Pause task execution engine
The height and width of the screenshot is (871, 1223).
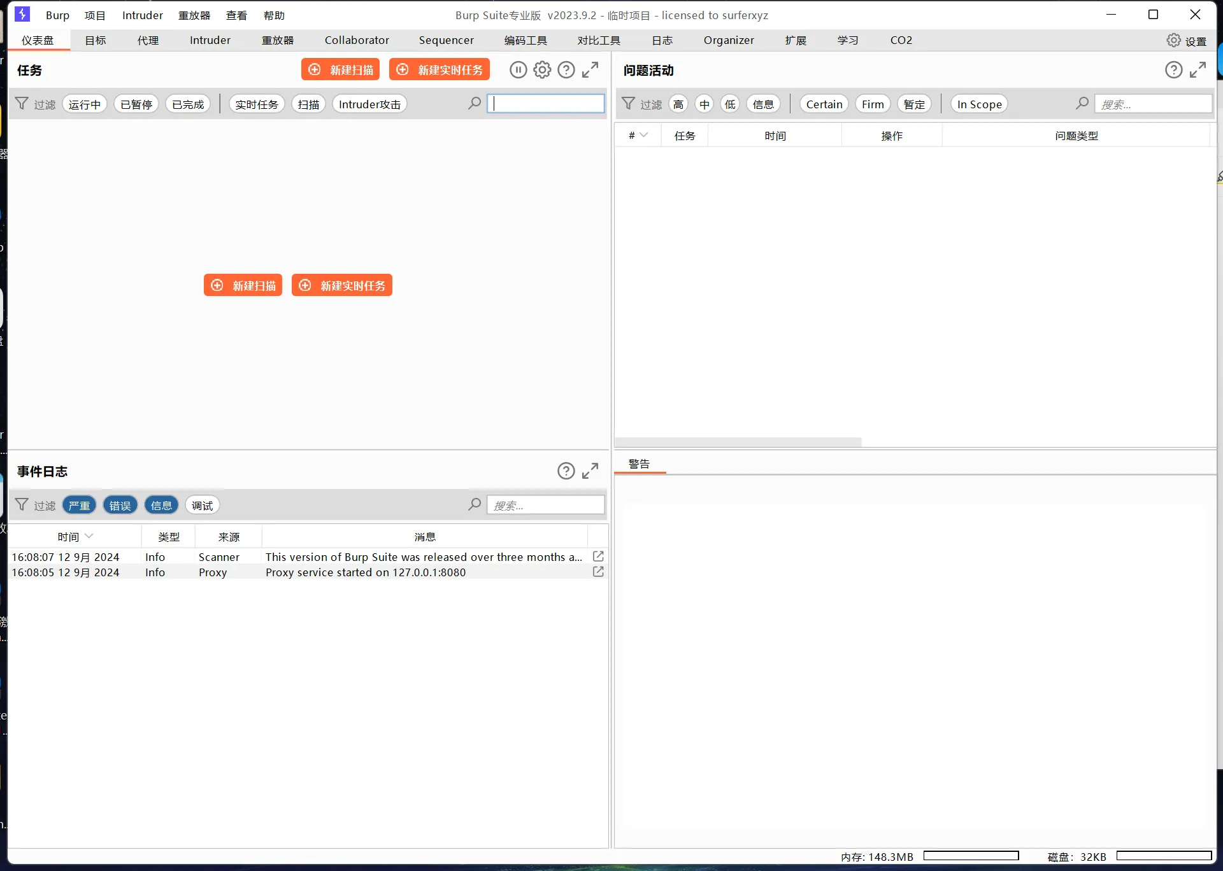518,70
